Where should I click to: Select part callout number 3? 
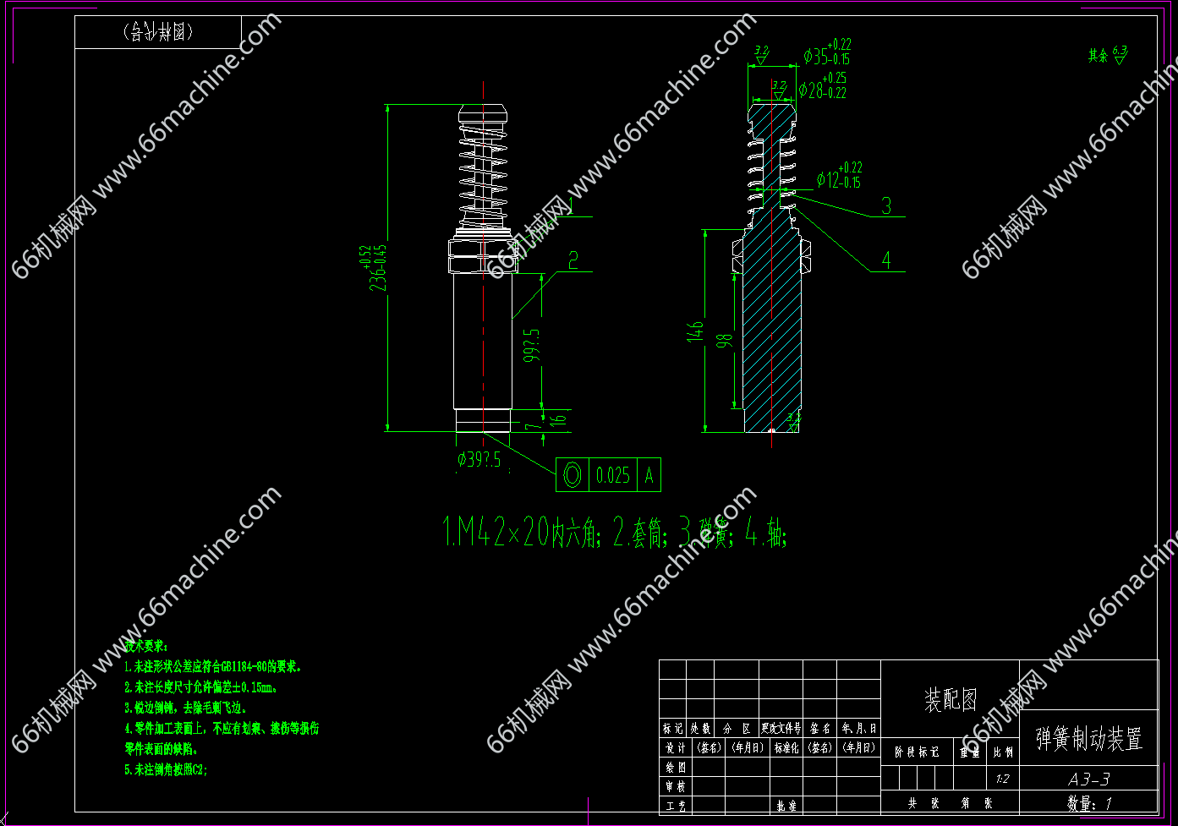(886, 205)
